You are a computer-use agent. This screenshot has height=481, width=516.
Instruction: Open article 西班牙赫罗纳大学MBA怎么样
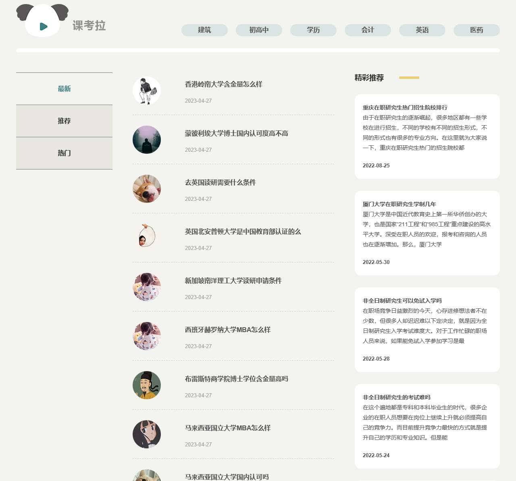227,330
